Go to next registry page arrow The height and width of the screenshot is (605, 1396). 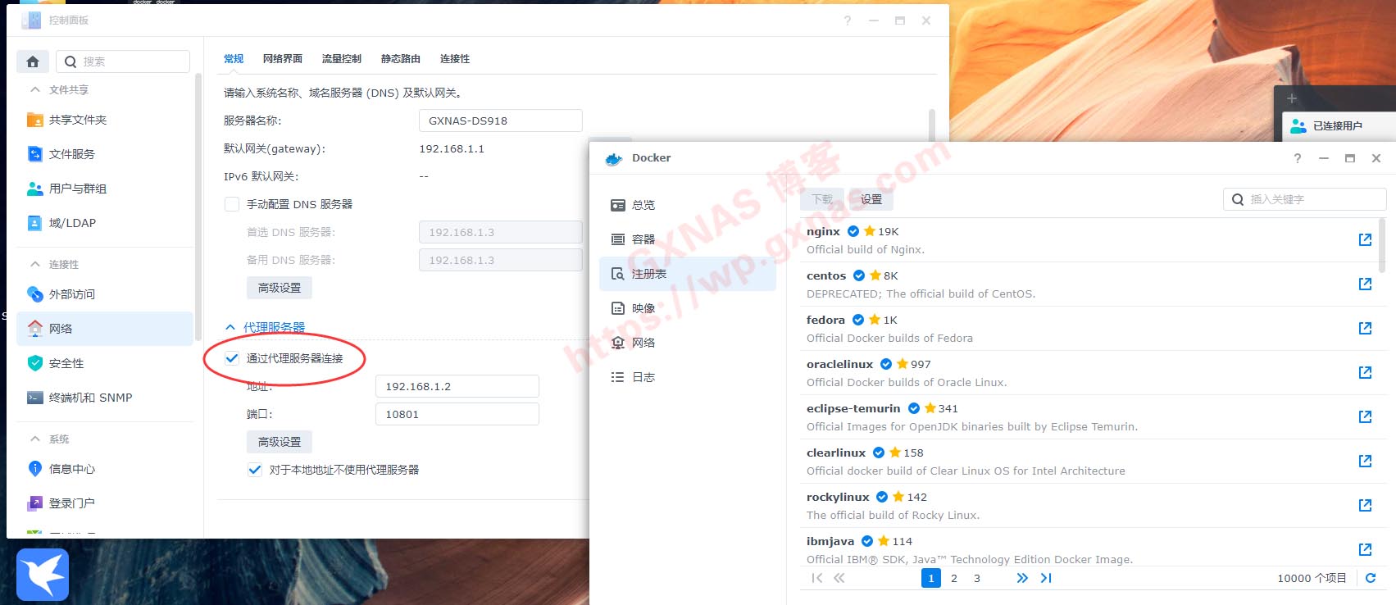1021,578
